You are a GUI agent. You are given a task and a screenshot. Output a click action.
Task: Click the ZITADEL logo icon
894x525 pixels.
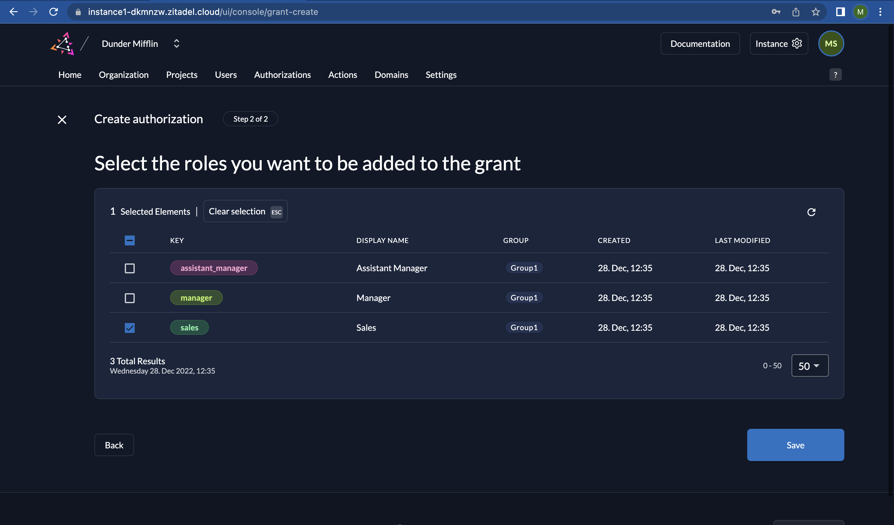coord(63,44)
